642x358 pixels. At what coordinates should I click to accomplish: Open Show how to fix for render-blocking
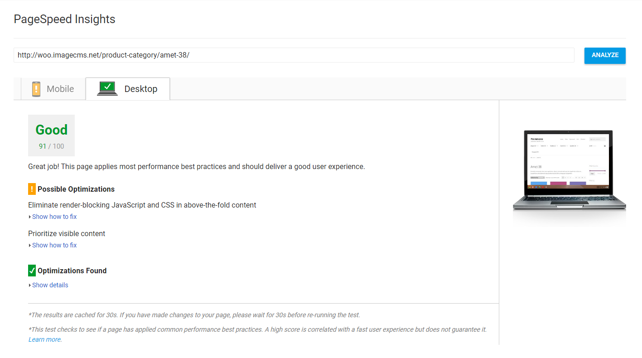point(54,217)
